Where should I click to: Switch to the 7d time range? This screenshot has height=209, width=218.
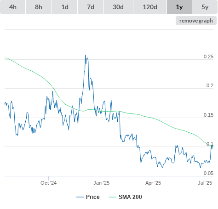coord(91,7)
